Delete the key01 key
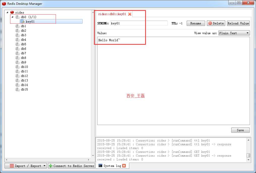 pyautogui.click(x=216, y=23)
